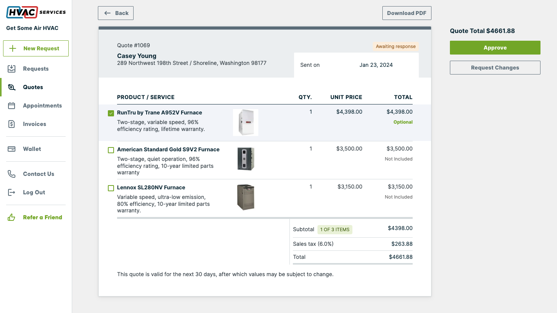Click the Get Some Air HVAC company name
This screenshot has height=313, width=557.
click(32, 28)
